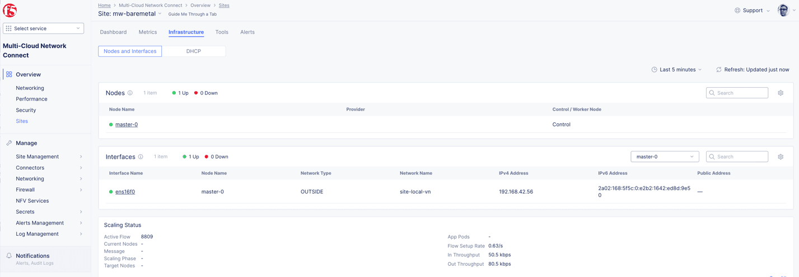This screenshot has width=799, height=277.
Task: Switch to Nodes and Interfaces view
Action: click(x=130, y=51)
